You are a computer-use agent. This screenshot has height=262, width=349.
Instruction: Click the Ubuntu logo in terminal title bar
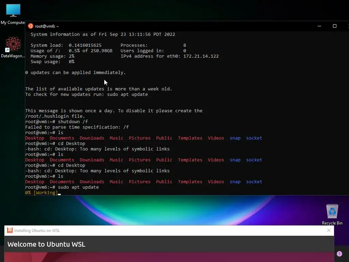(x=30, y=26)
